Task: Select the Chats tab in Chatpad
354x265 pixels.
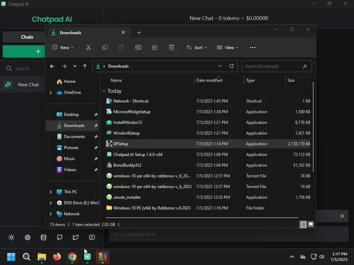Action: point(27,37)
